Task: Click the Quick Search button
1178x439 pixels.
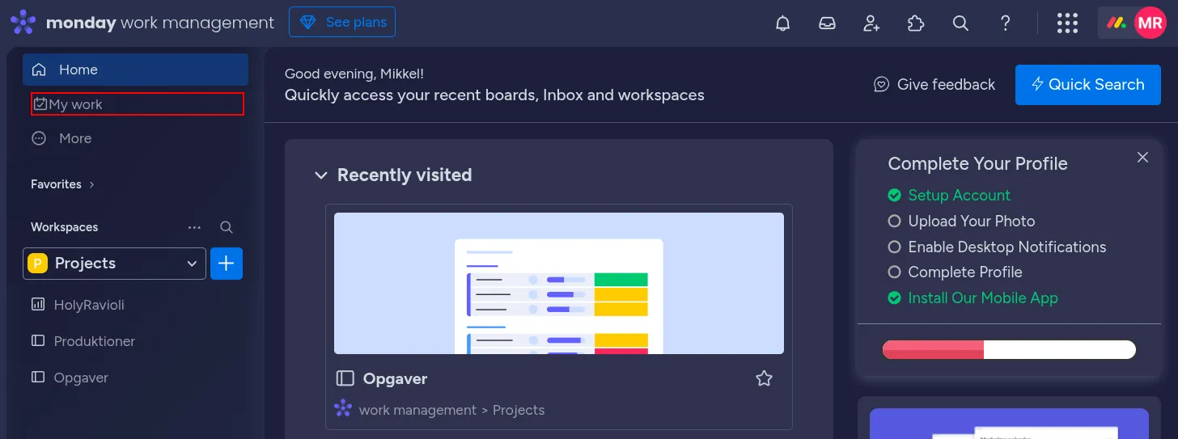Action: pyautogui.click(x=1087, y=85)
